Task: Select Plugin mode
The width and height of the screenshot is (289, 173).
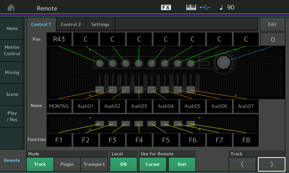Action: [x=67, y=164]
